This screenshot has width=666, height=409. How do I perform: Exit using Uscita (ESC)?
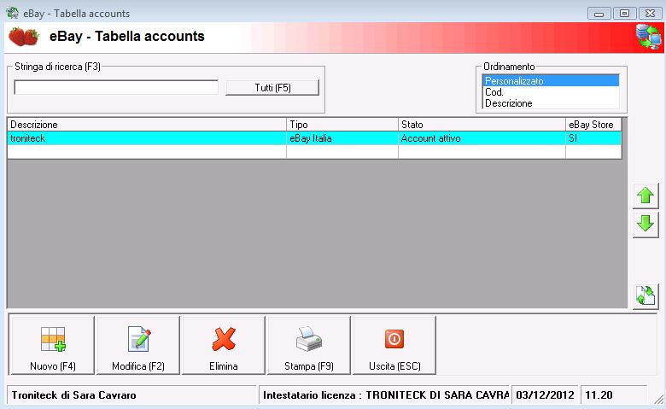click(394, 345)
